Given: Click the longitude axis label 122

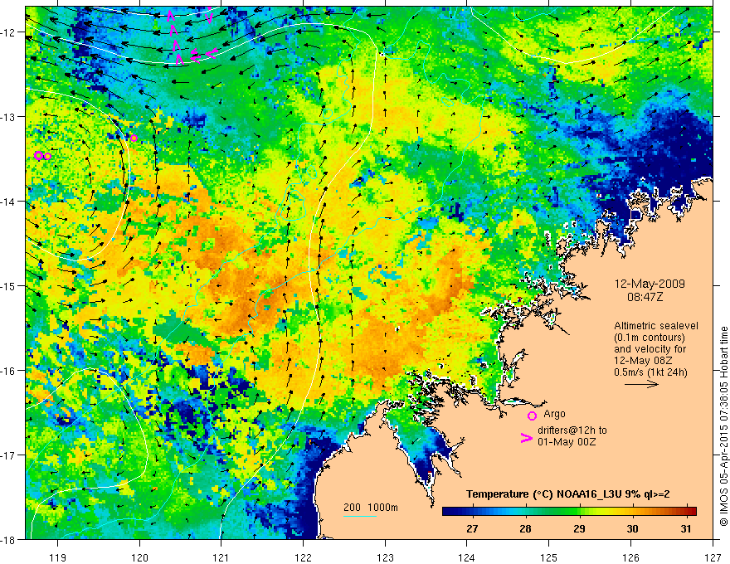Looking at the screenshot, I should click(303, 557).
